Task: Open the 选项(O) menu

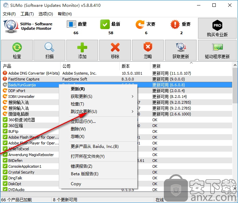Action: click(x=45, y=14)
